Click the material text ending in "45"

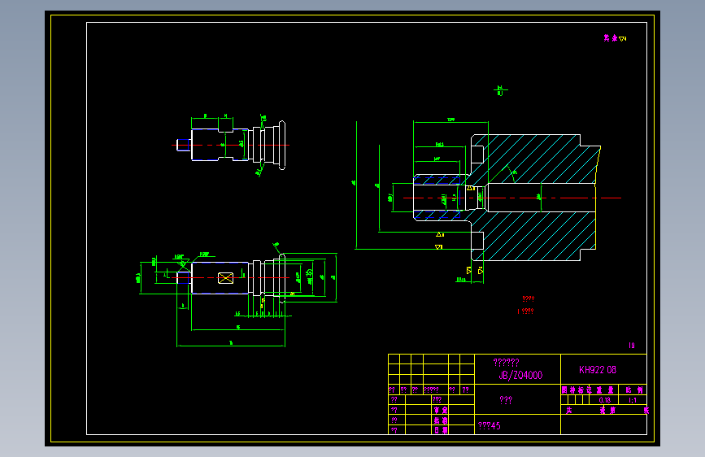pos(490,425)
